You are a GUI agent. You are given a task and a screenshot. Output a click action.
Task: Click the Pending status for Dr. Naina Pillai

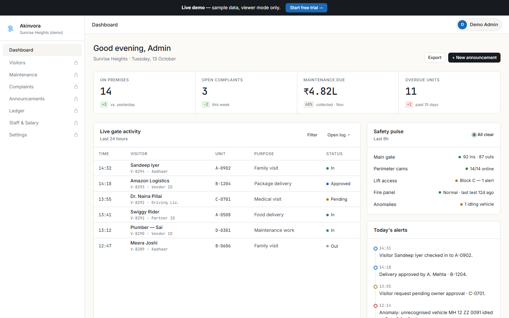click(x=337, y=199)
